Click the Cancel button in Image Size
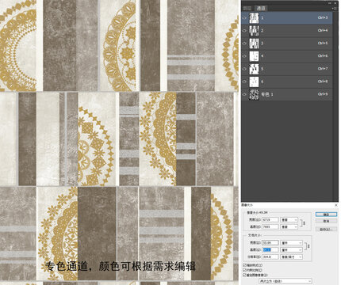Screen dimensions: 341x285 (326, 221)
